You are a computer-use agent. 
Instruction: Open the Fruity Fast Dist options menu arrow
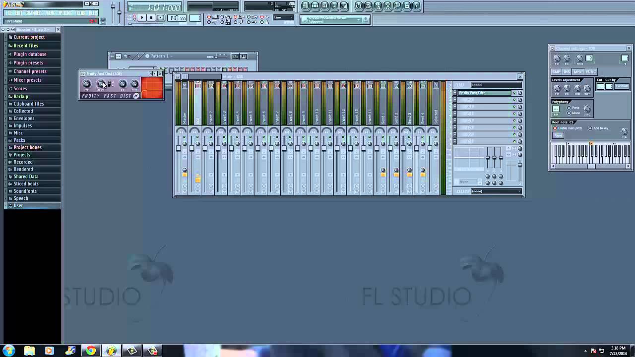83,74
